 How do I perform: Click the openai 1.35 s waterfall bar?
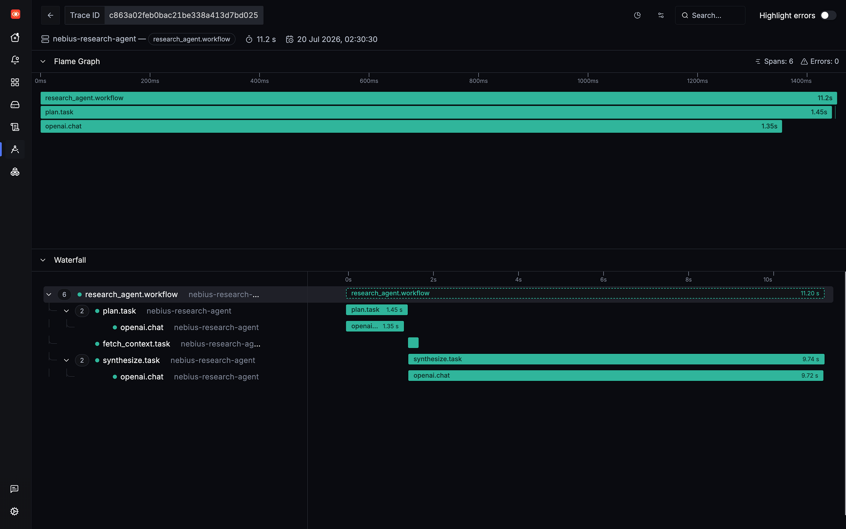(x=375, y=326)
